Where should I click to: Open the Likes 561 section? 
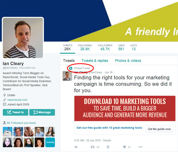(121, 47)
